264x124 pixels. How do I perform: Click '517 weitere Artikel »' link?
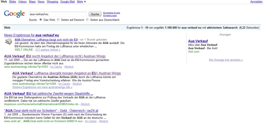tap(48, 50)
